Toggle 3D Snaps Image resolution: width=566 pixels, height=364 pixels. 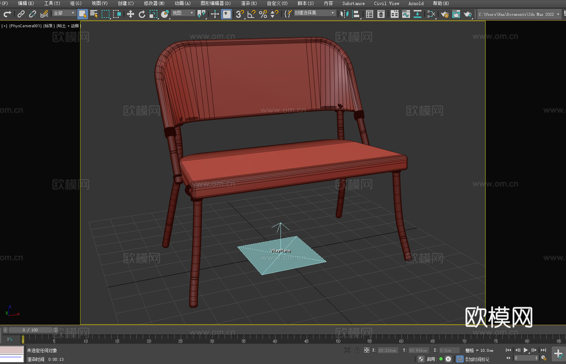pyautogui.click(x=240, y=14)
